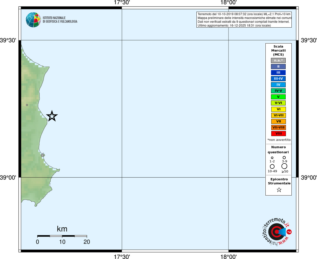Click the VII-VIII legend swatch

278,127
